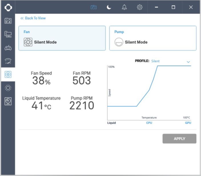Screen dimensions: 201x176
Task: Open settings via the gear icon
Action: pyautogui.click(x=140, y=7)
